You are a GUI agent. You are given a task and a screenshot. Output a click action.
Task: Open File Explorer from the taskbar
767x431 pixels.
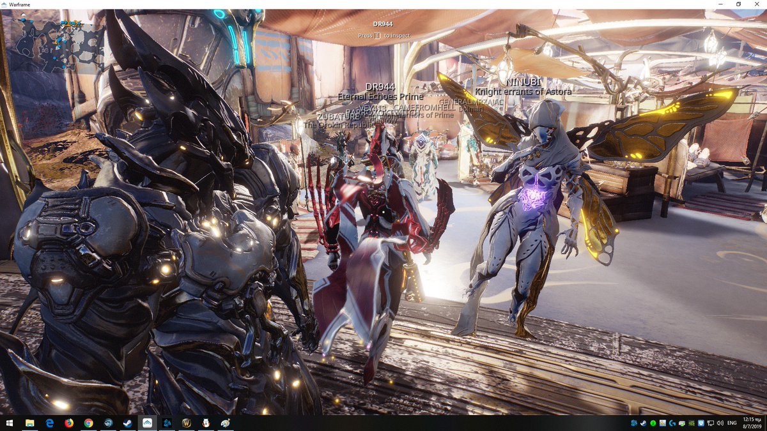(x=29, y=423)
